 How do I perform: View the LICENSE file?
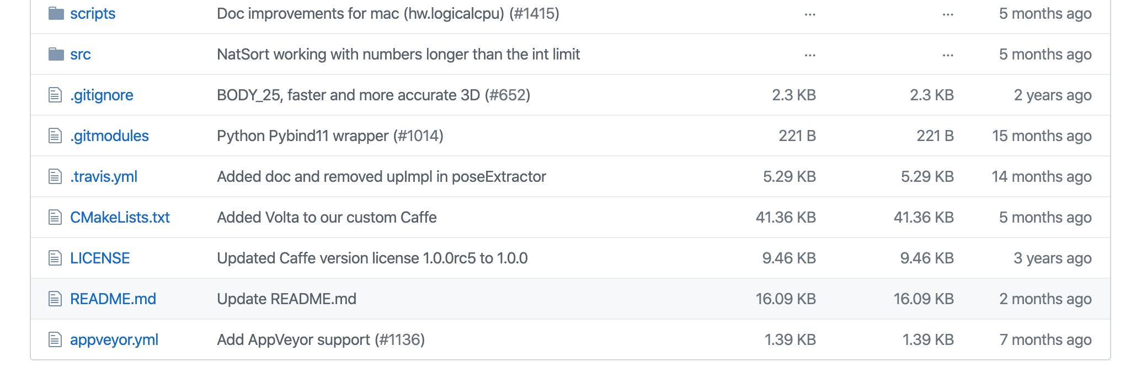click(x=100, y=258)
